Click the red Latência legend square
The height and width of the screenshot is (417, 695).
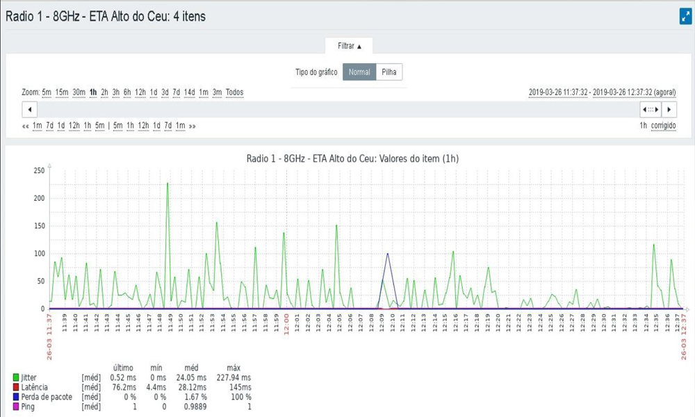(x=16, y=386)
